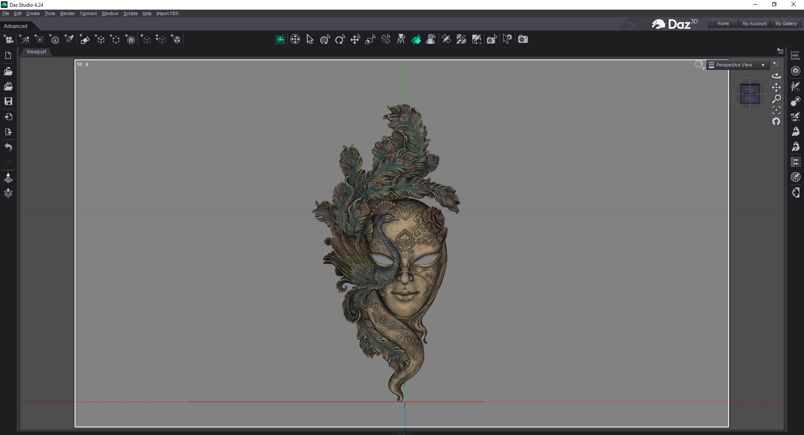Click the Export icon in left sidebar
Viewport: 804px width, 435px height.
click(x=8, y=132)
